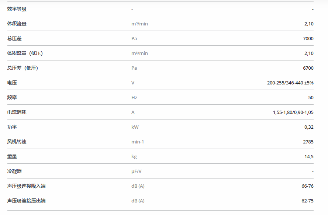Screen dimensions: 328x215
Task: Select the 体积流量 value 2,10
Action: pyautogui.click(x=309, y=24)
